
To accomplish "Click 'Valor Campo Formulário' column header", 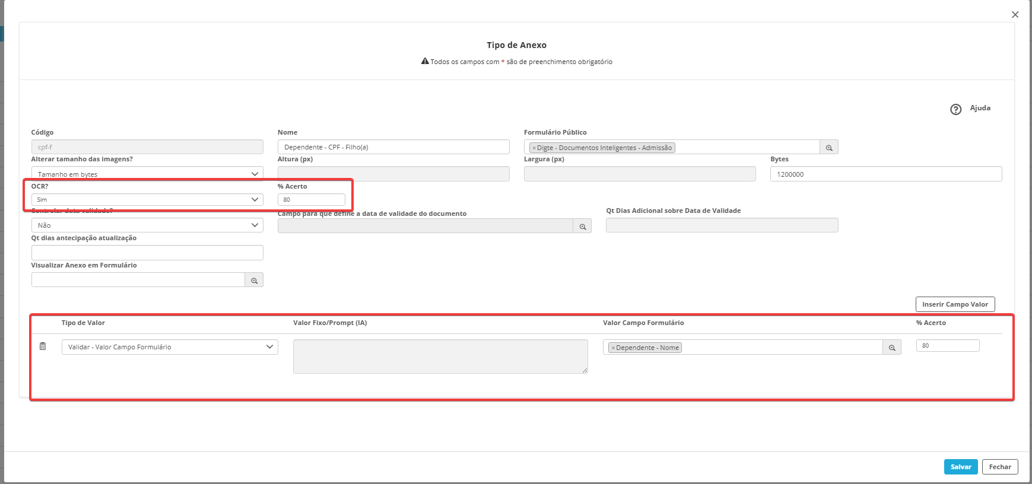I will point(643,323).
